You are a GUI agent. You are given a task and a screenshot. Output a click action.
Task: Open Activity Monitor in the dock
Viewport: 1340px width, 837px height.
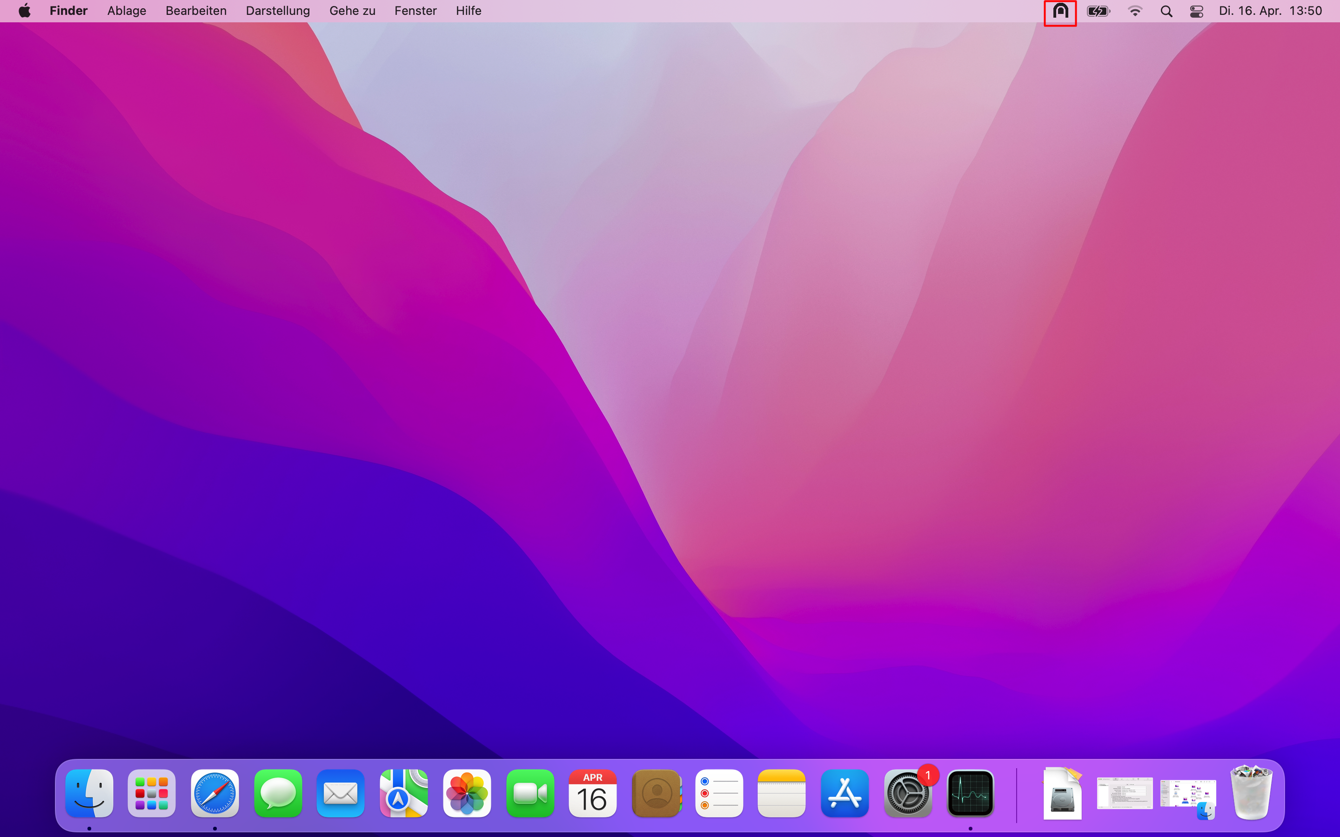click(971, 793)
